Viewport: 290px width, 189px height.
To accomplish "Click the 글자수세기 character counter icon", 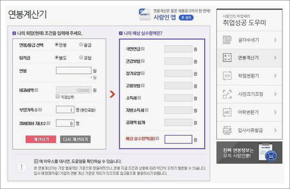I will pos(227,40).
